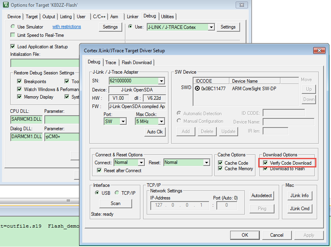Screen dimensions: 331x247
Task: Open the Output tab in Options window
Action: (x=49, y=17)
